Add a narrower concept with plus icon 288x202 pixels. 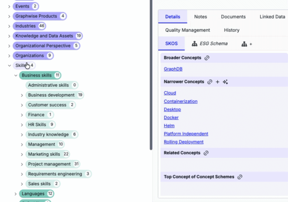[x=217, y=82]
